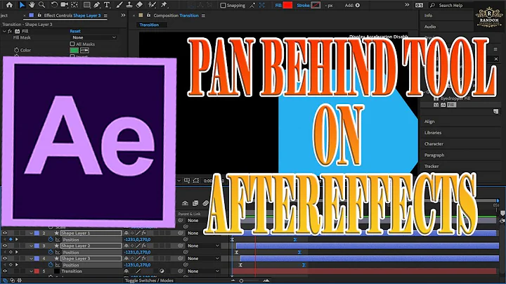Open the Paragraph panel

tap(434, 155)
